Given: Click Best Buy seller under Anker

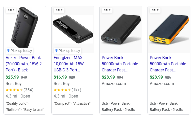Looking at the screenshot, I should pos(14,83).
